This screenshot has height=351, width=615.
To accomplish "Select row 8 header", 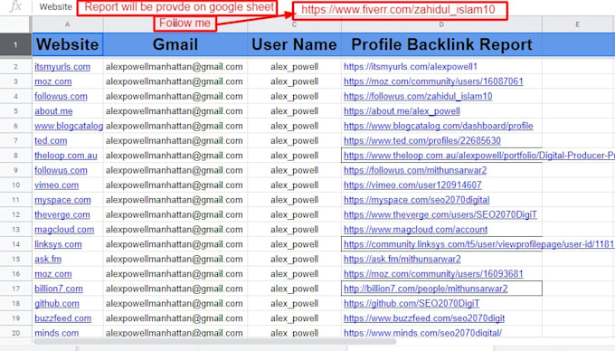I will coord(15,156).
